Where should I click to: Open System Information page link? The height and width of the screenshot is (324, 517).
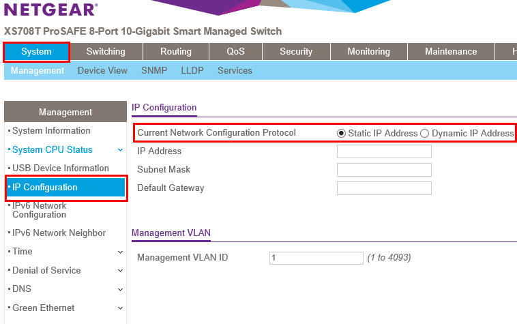coord(51,131)
